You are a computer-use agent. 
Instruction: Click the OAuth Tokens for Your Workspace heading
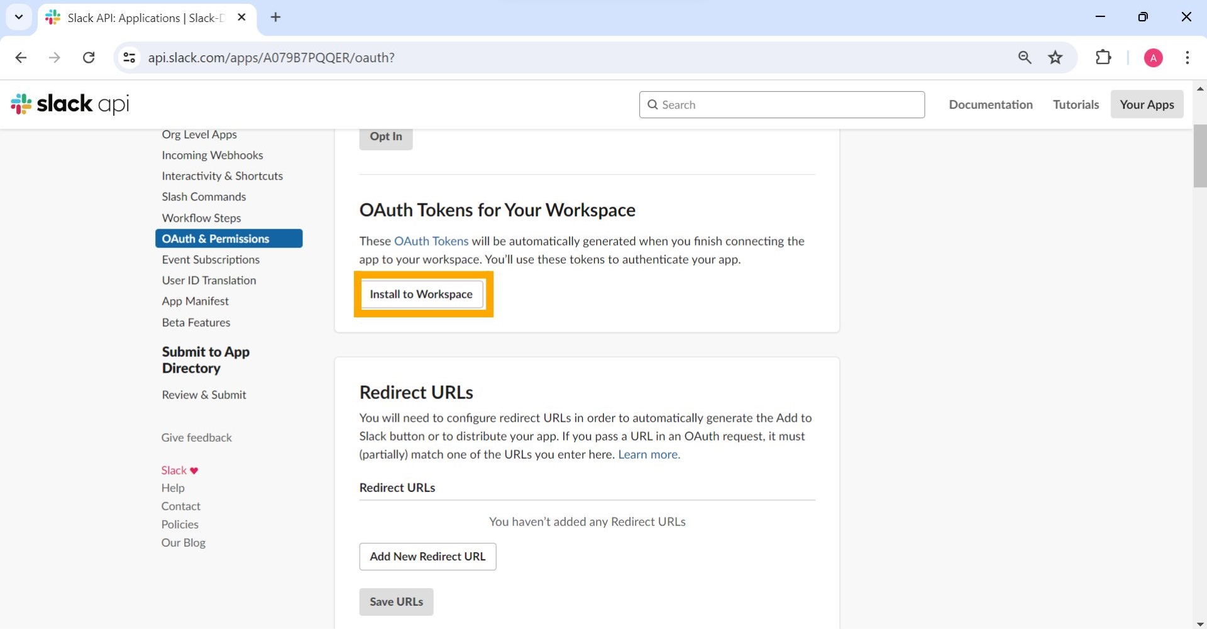pyautogui.click(x=497, y=210)
